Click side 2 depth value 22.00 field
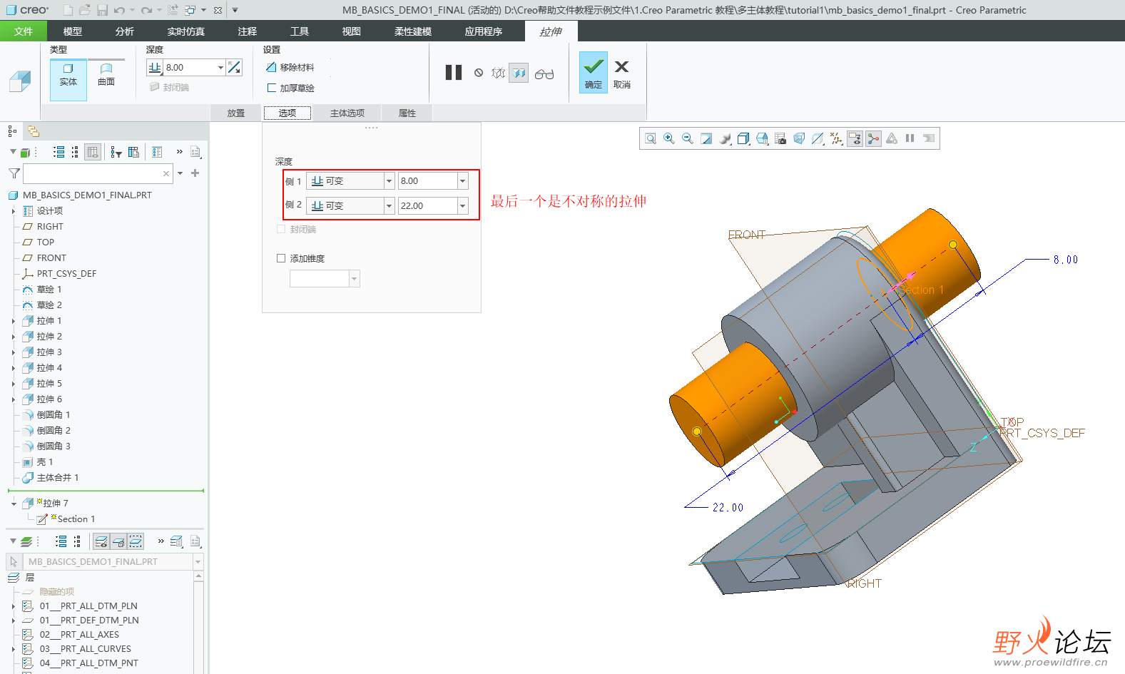The height and width of the screenshot is (674, 1125). [x=427, y=206]
